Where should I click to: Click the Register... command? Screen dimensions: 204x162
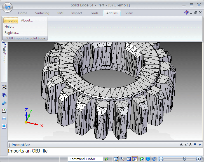(x=11, y=33)
